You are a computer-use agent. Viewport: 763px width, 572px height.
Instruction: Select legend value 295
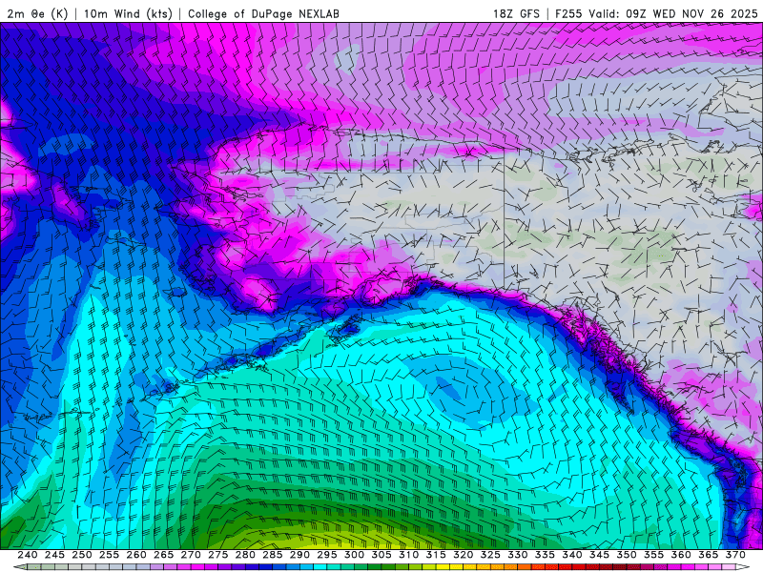327,555
